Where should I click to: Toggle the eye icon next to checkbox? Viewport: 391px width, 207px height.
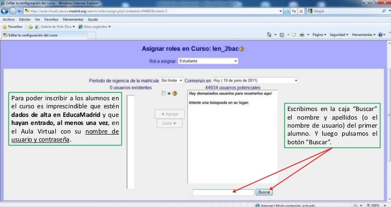click(x=169, y=93)
